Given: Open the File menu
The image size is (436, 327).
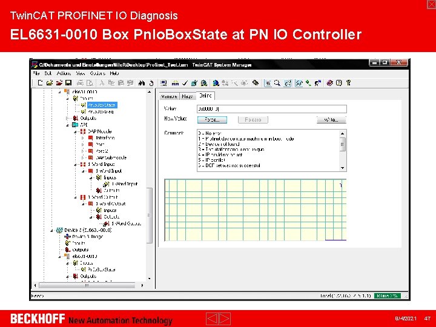Looking at the screenshot, I should (36, 73).
